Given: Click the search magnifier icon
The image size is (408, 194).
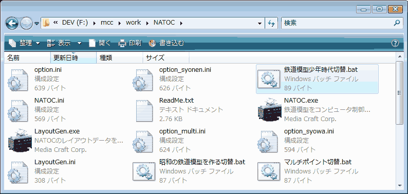Looking at the screenshot, I should [397, 23].
